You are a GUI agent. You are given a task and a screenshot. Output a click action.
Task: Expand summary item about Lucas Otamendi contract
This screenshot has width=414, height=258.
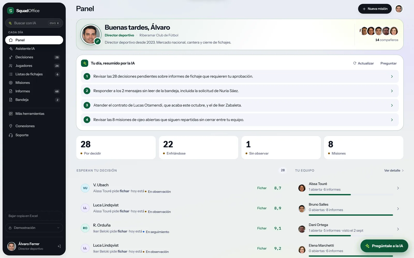click(240, 105)
